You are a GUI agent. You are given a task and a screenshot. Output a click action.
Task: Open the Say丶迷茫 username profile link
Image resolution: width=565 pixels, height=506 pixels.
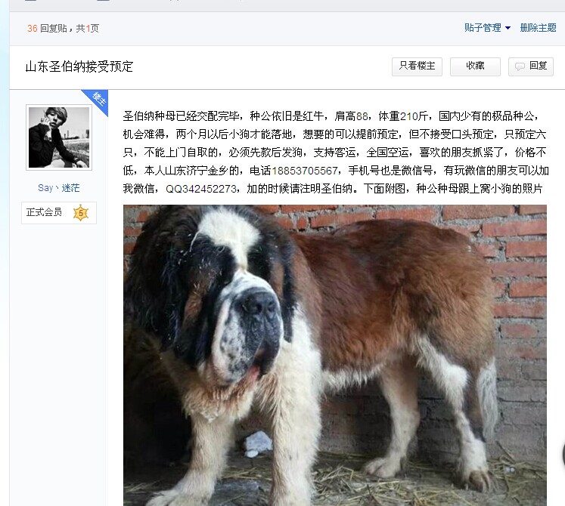[x=59, y=188]
